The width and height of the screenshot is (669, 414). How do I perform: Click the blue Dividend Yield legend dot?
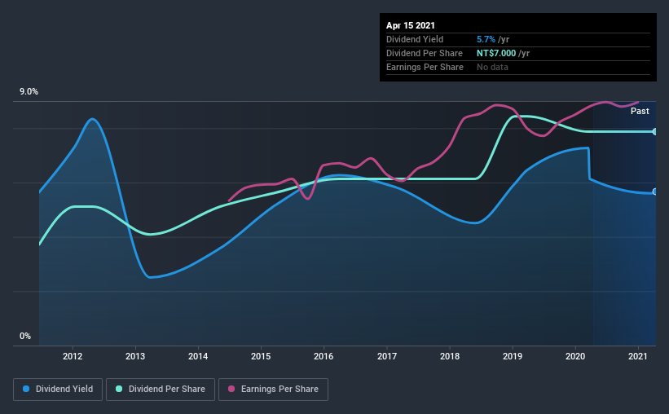click(26, 389)
